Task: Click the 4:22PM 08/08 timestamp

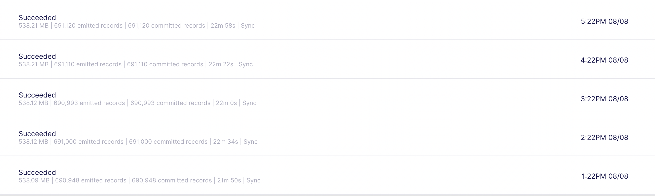Action: click(605, 60)
